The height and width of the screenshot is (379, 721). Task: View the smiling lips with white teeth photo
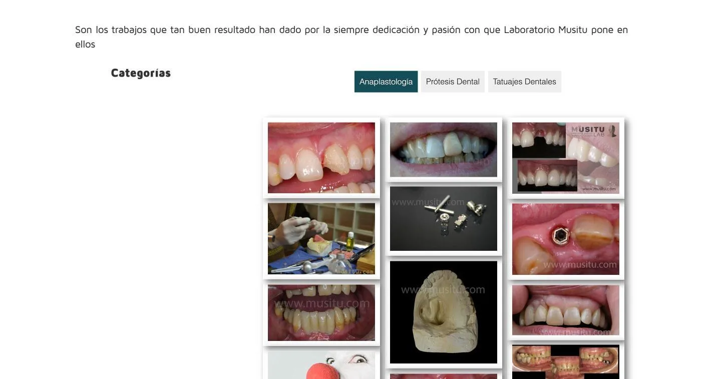point(444,150)
